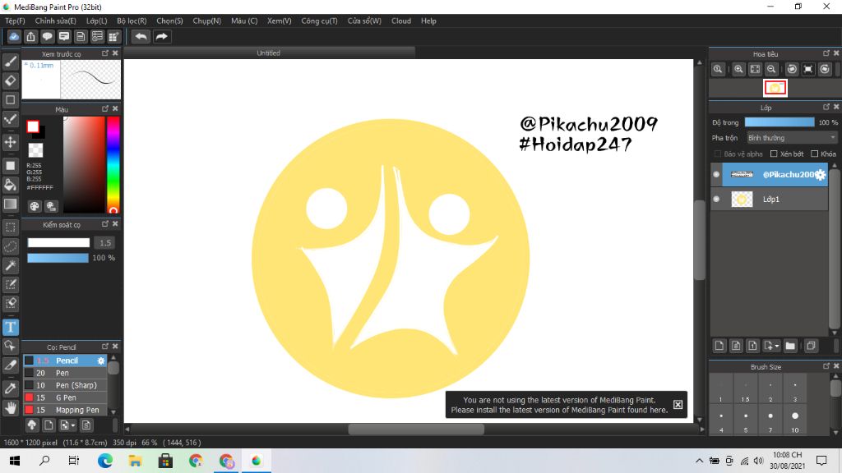
Task: Open the layer import dropdown arrow
Action: (777, 347)
